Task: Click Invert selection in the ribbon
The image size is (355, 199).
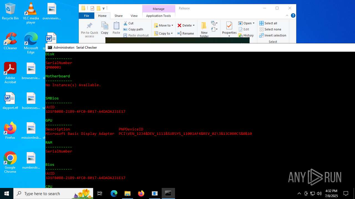Action: pos(273,35)
